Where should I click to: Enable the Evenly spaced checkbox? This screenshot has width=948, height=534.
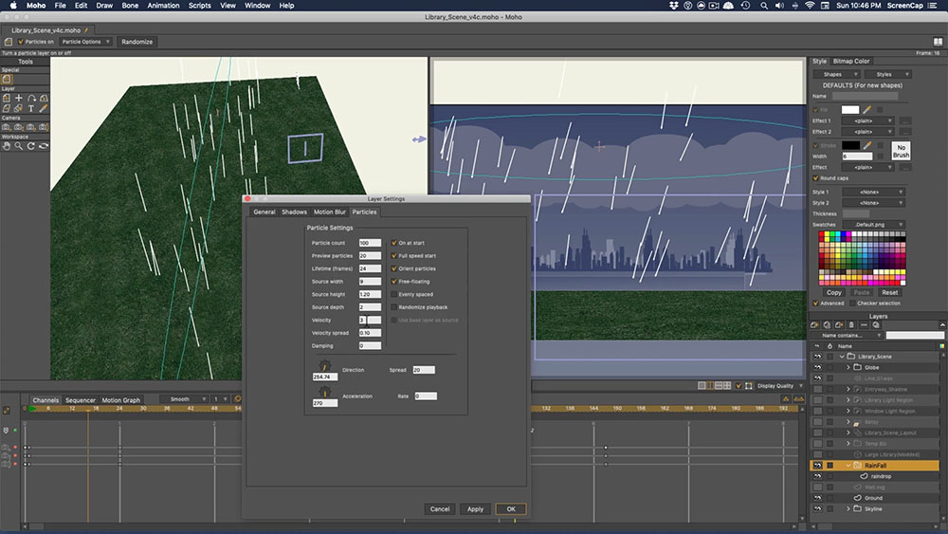tap(394, 294)
